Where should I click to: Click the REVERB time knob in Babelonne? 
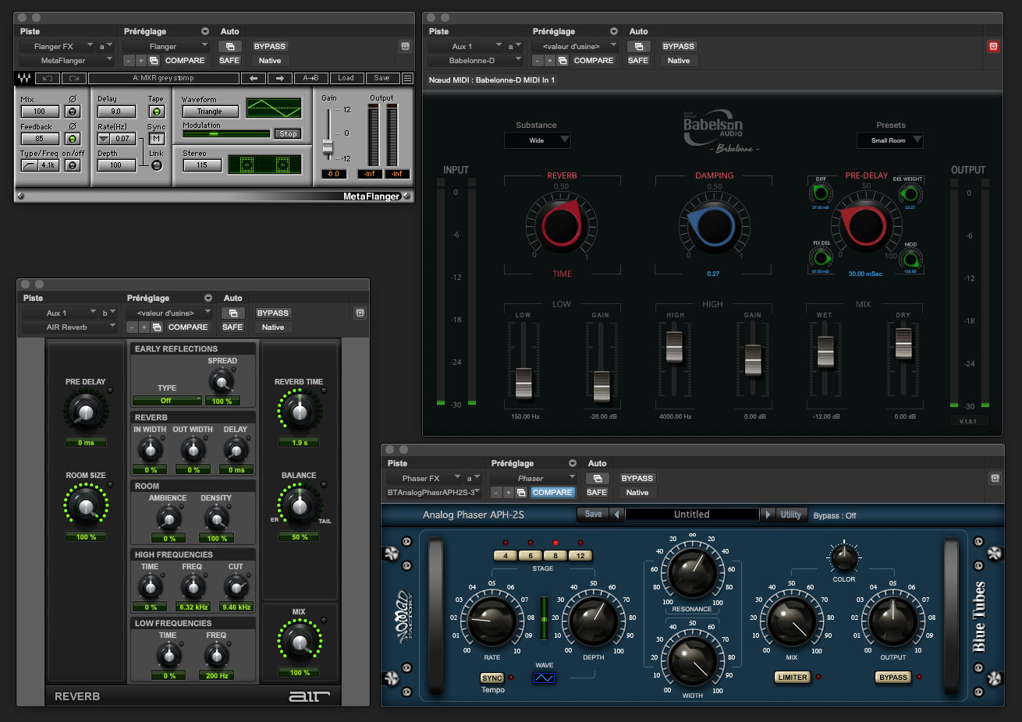[x=562, y=225]
